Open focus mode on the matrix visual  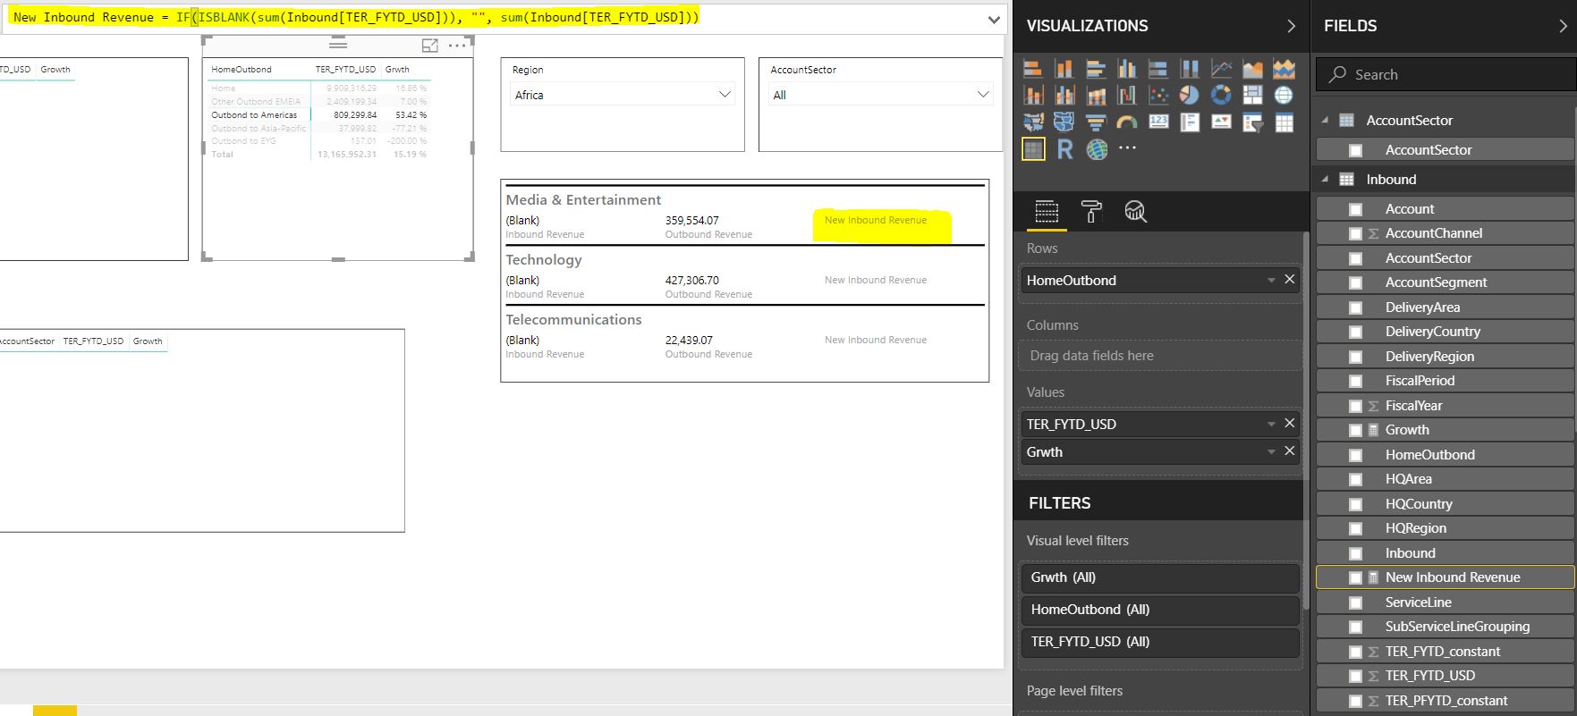click(x=430, y=46)
